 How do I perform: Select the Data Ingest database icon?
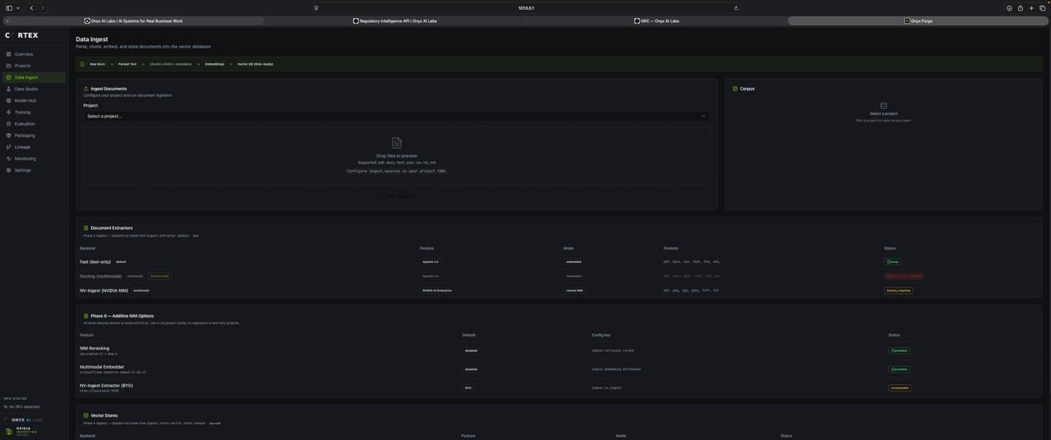(8, 77)
